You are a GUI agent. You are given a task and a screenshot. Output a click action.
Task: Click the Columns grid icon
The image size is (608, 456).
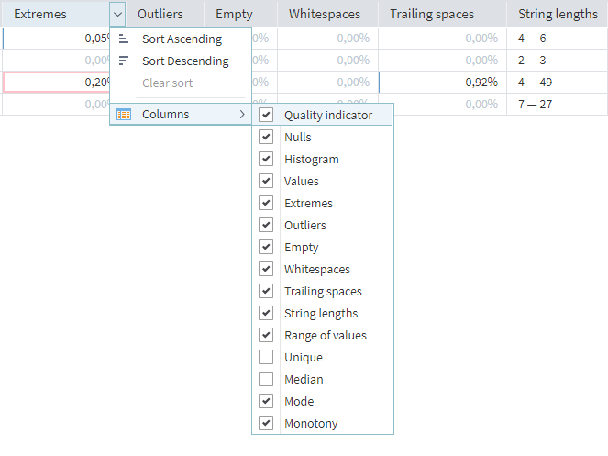[x=124, y=115]
